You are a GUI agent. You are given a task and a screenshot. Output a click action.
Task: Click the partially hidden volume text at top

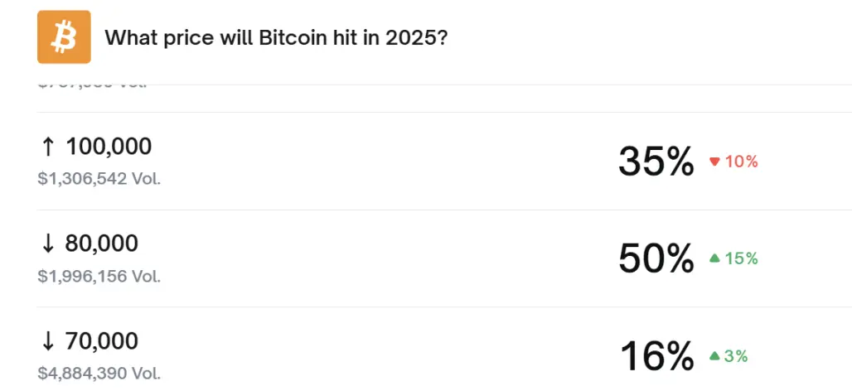[x=91, y=85]
